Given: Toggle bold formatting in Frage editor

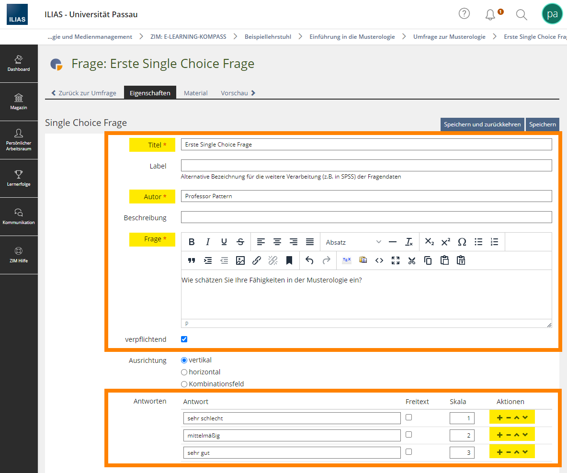Looking at the screenshot, I should pyautogui.click(x=192, y=242).
